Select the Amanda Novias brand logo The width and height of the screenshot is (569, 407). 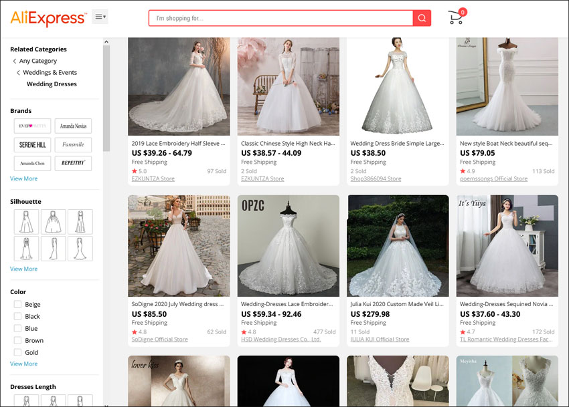coord(74,126)
